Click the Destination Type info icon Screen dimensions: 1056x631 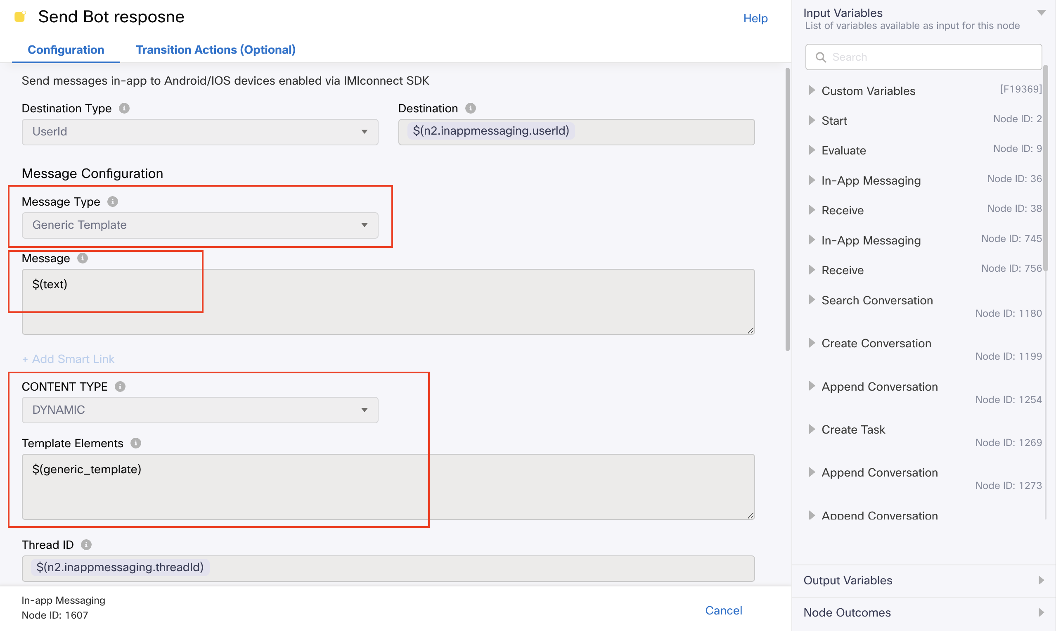coord(124,109)
